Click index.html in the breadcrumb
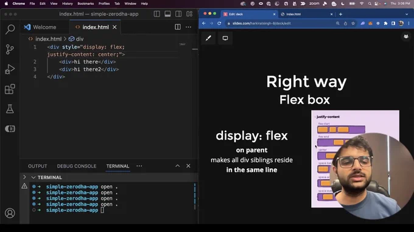This screenshot has width=414, height=232. 48,39
